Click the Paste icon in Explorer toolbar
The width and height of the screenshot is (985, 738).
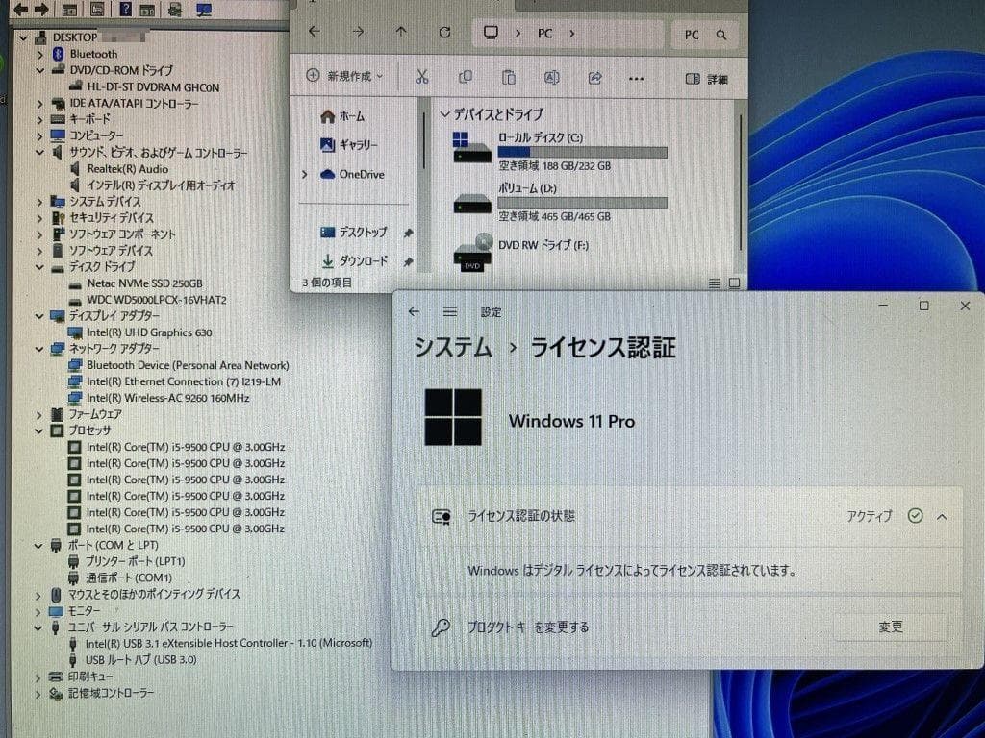(509, 77)
